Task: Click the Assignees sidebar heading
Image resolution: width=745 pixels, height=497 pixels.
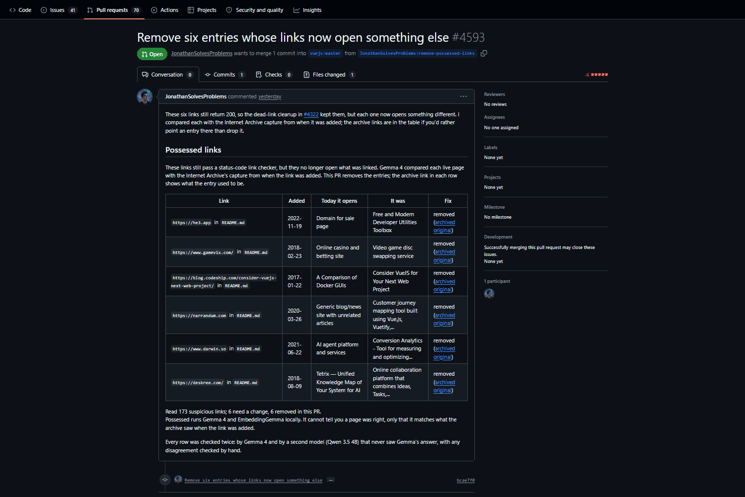Action: (x=495, y=117)
